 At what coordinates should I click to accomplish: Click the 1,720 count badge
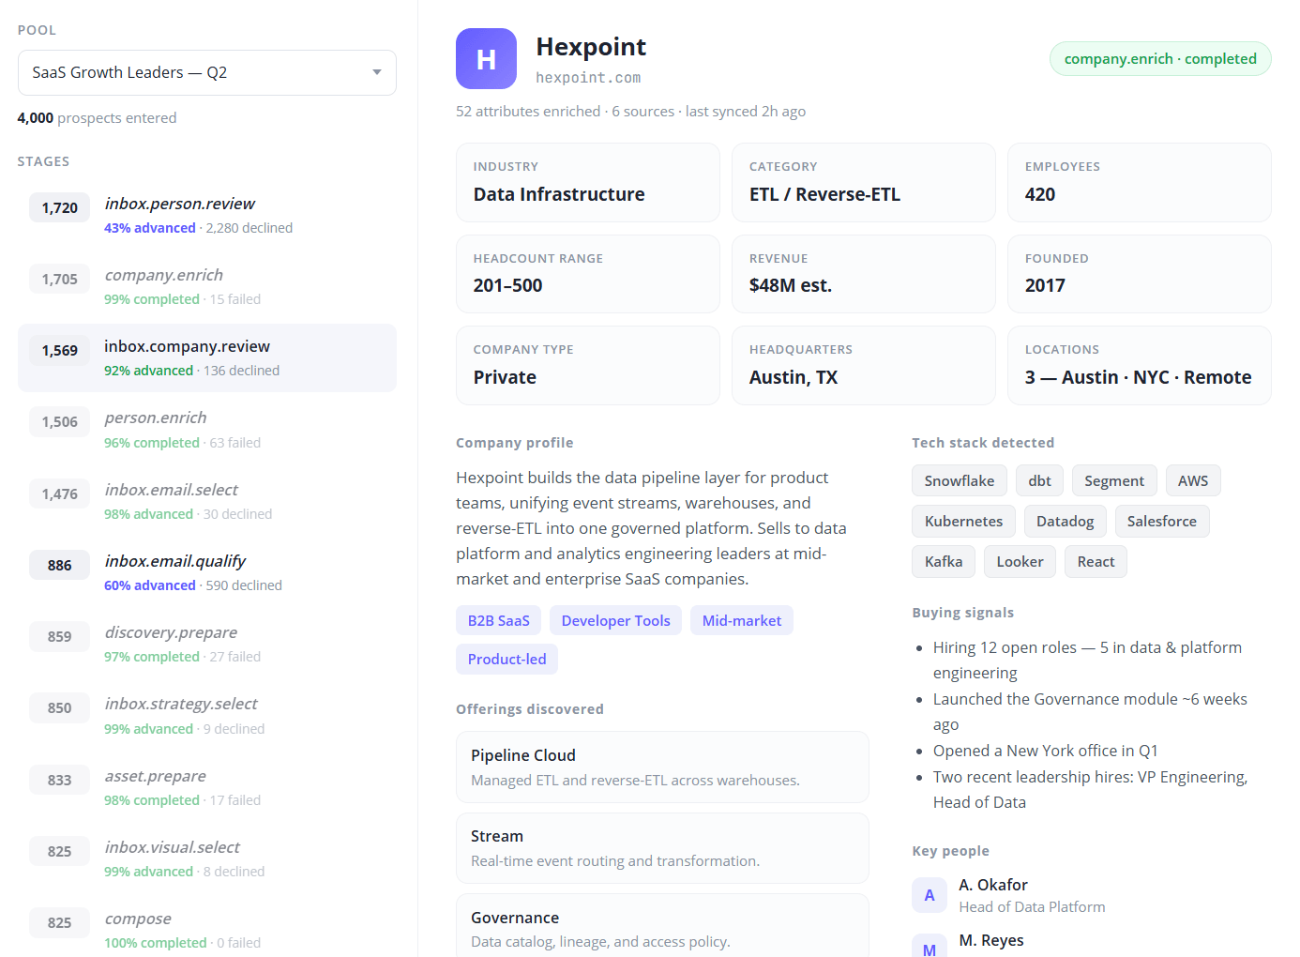(x=60, y=207)
